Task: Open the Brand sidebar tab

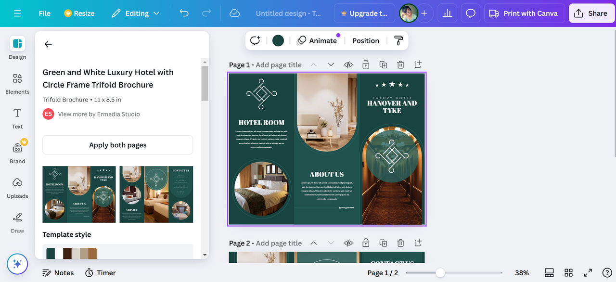Action: (17, 153)
